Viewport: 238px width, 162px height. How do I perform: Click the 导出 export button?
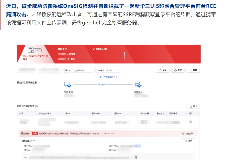(193, 106)
